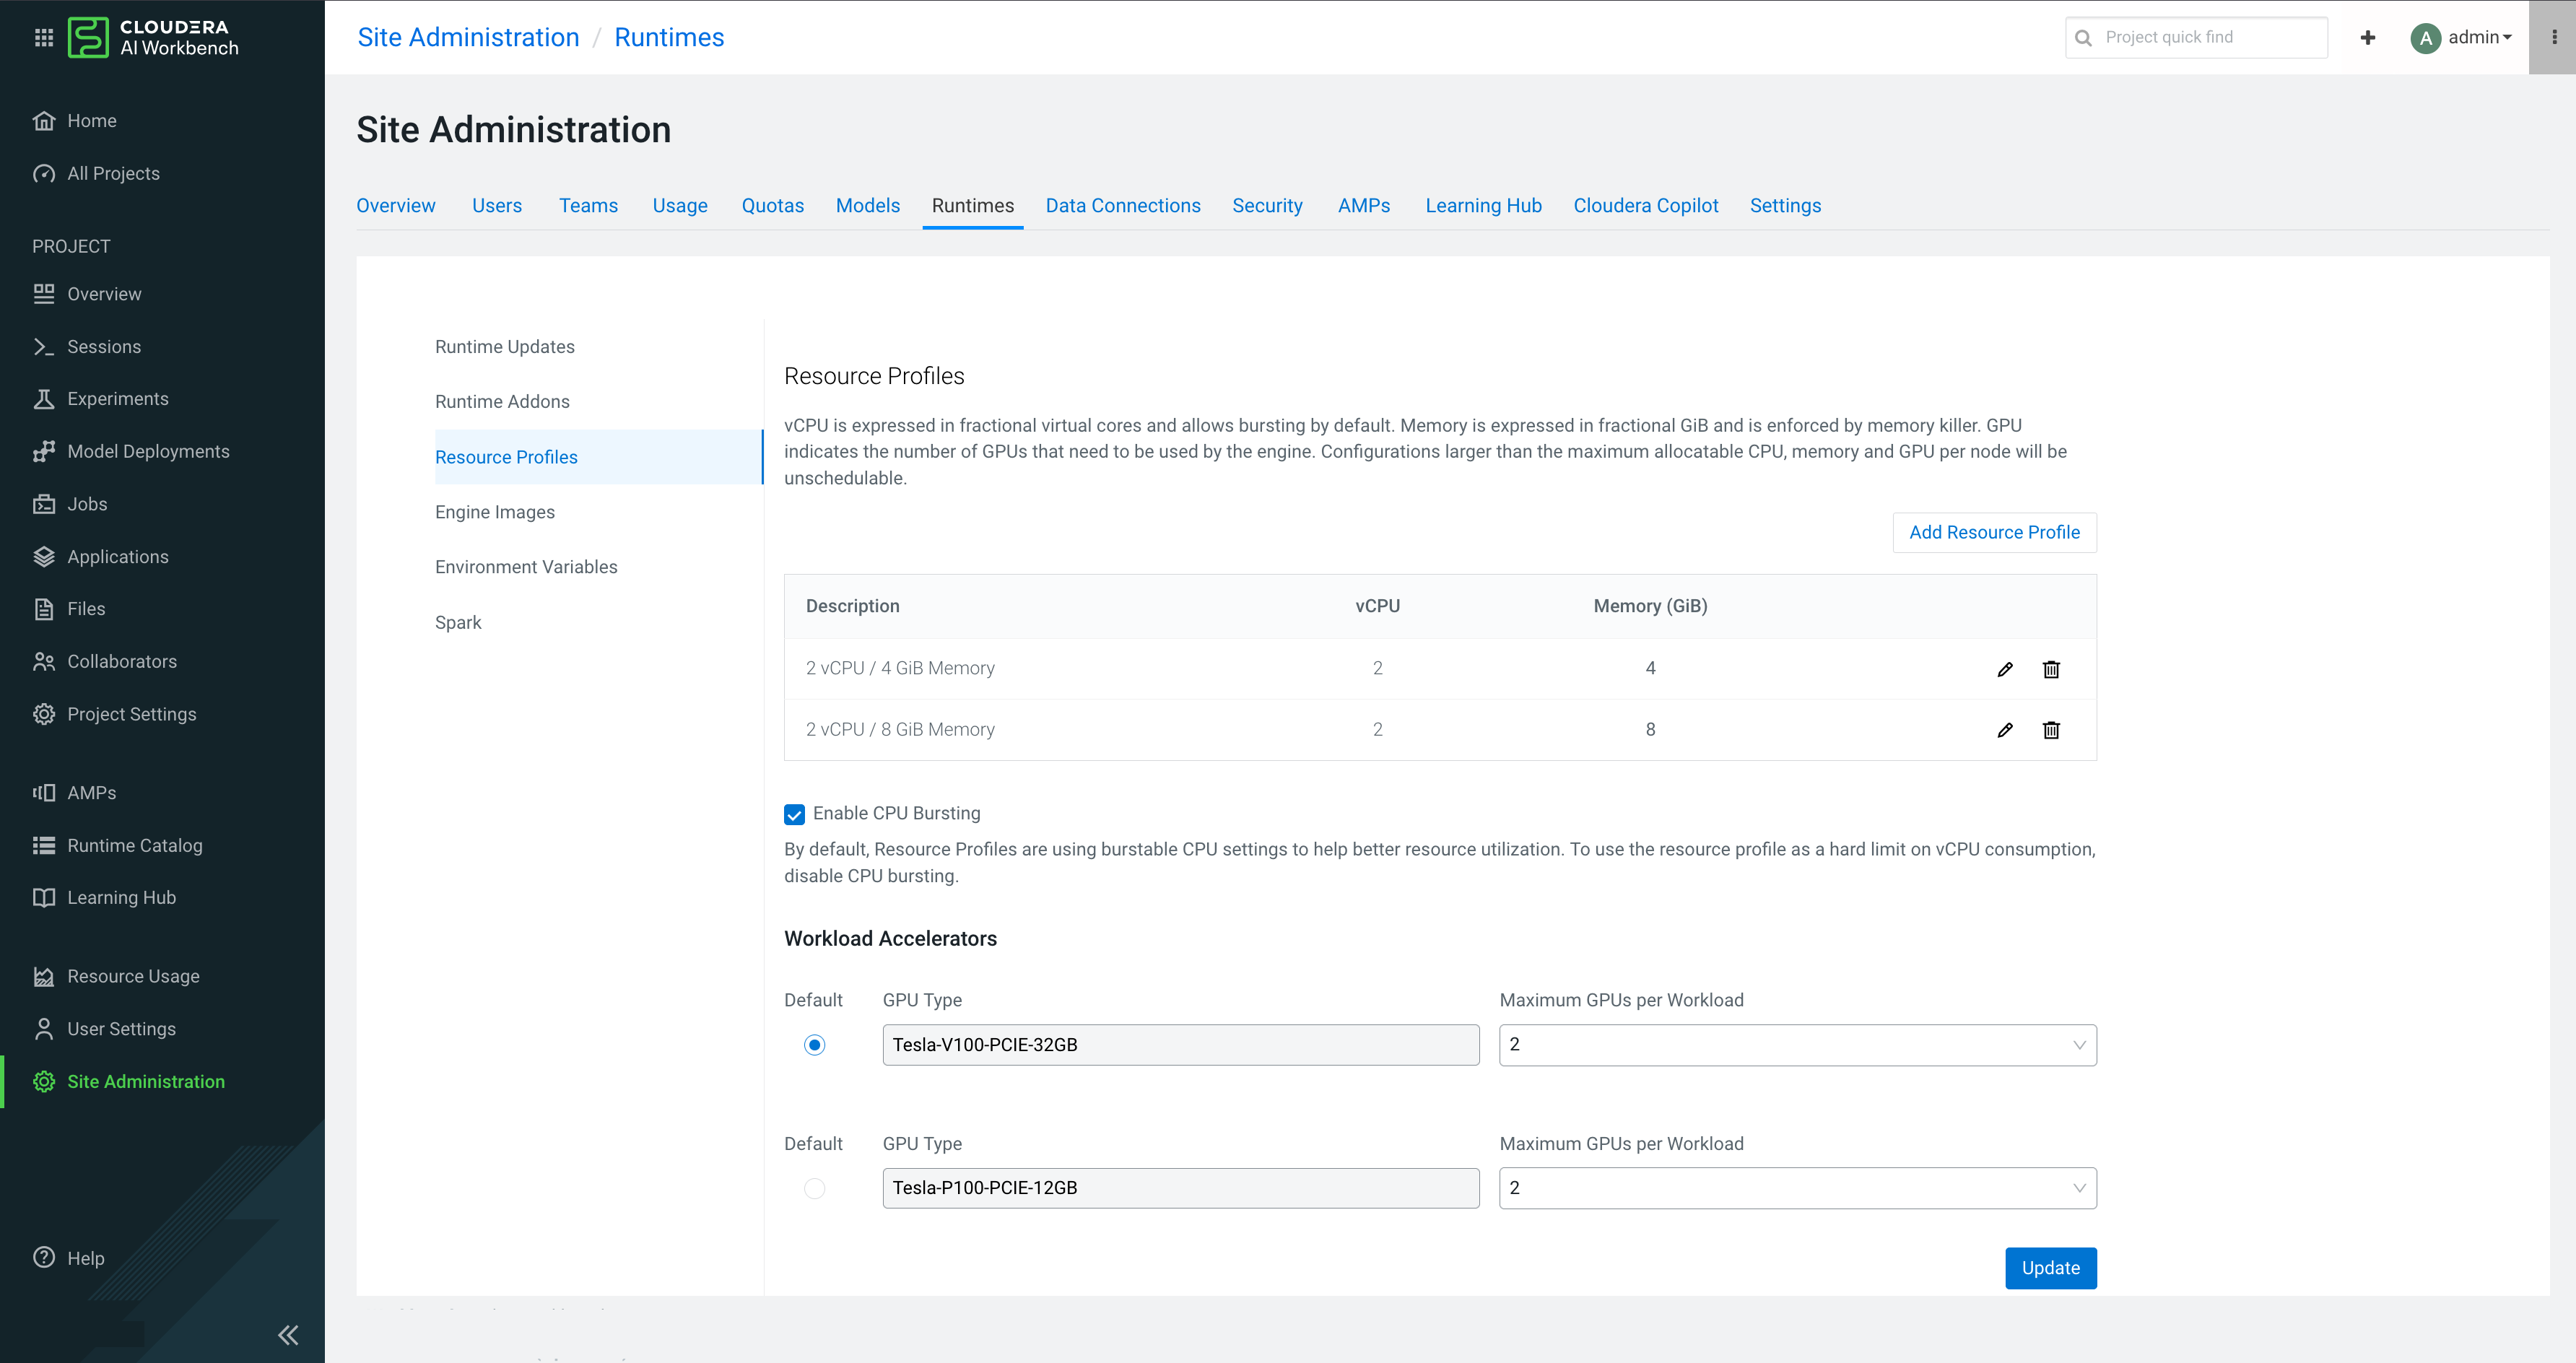2576x1363 pixels.
Task: Click the plus icon in header
Action: tap(2367, 37)
